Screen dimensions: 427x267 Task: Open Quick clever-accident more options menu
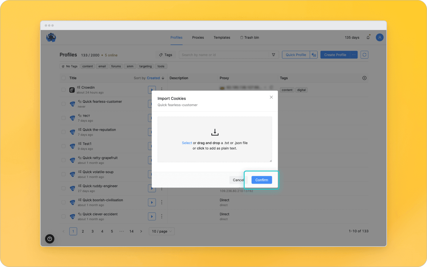point(162,216)
